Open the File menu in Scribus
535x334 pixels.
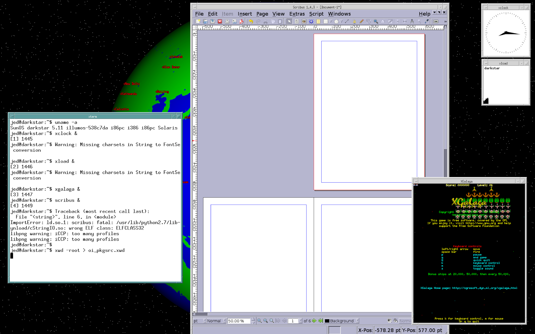(x=199, y=14)
